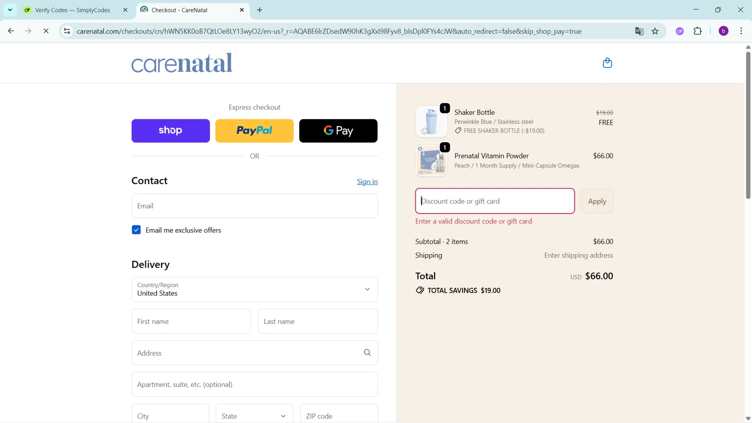
Task: Click the 'Enter a valid discount code' error
Action: [x=474, y=222]
